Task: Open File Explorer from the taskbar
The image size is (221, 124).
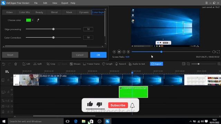Action: [84, 121]
